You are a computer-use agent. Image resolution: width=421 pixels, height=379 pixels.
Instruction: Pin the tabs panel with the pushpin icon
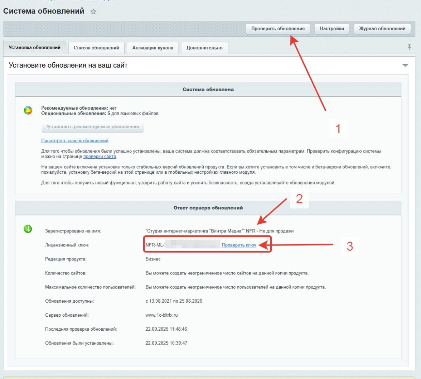(x=409, y=47)
